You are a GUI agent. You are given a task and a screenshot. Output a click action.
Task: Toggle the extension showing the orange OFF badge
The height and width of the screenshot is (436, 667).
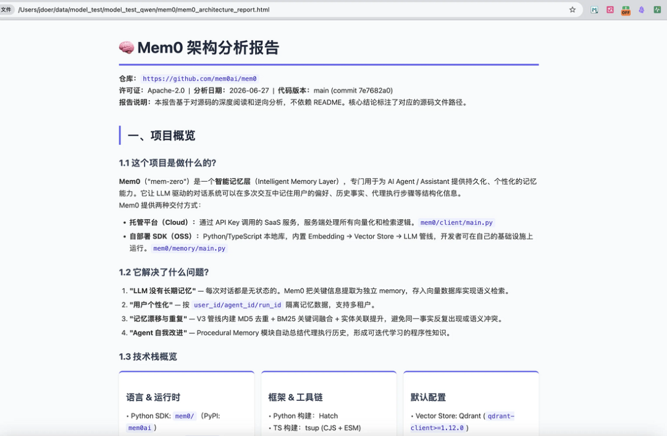[626, 10]
